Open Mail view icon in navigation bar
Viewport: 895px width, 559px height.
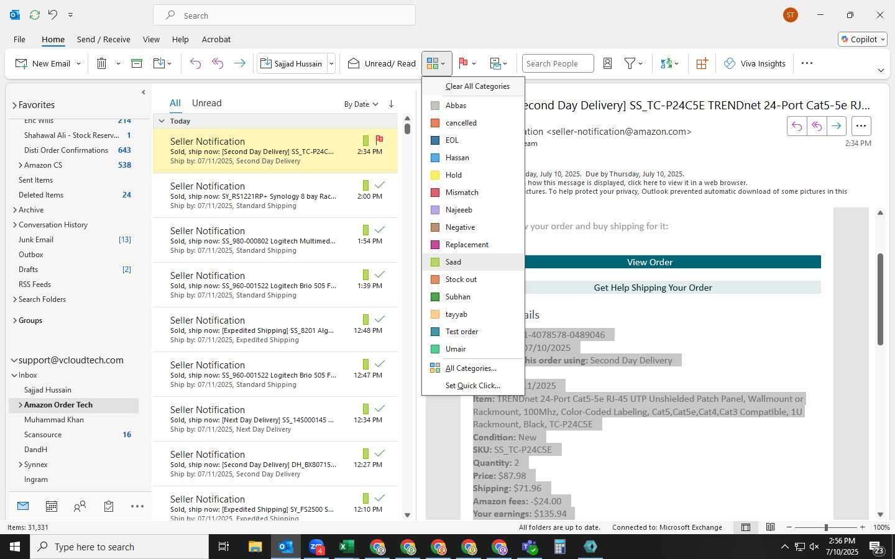[23, 506]
